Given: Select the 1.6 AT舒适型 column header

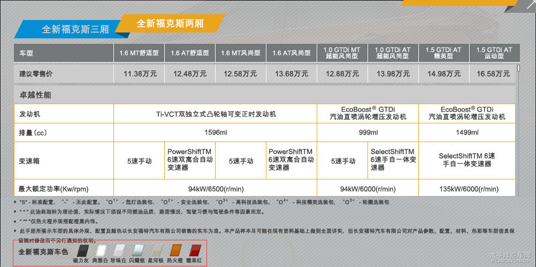Looking at the screenshot, I should (x=190, y=53).
